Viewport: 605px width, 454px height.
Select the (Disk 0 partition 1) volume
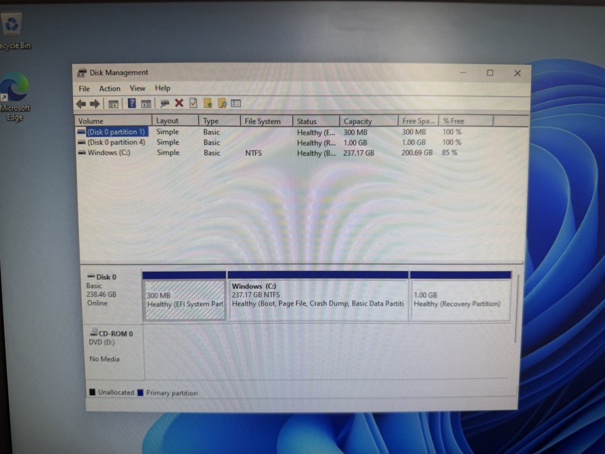[116, 132]
